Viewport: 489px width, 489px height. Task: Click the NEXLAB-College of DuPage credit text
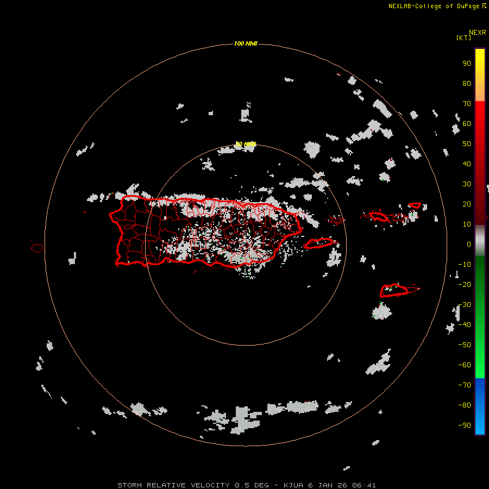pyautogui.click(x=437, y=6)
